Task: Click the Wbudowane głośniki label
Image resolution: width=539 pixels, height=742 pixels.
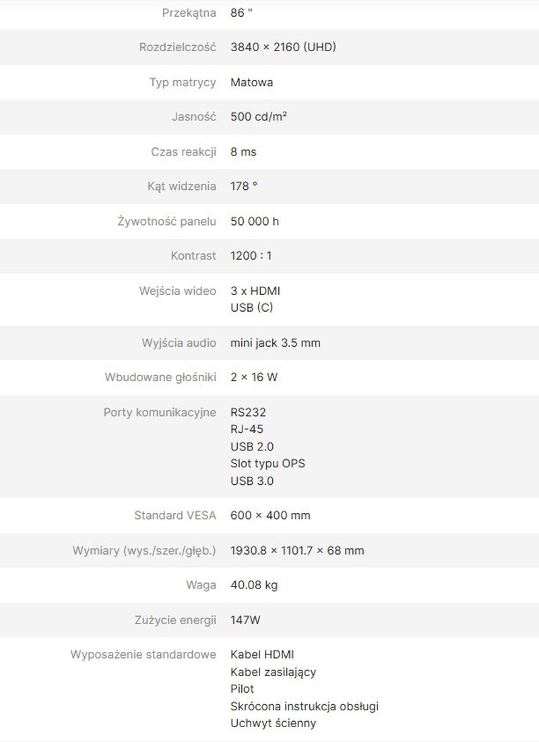Action: point(160,377)
